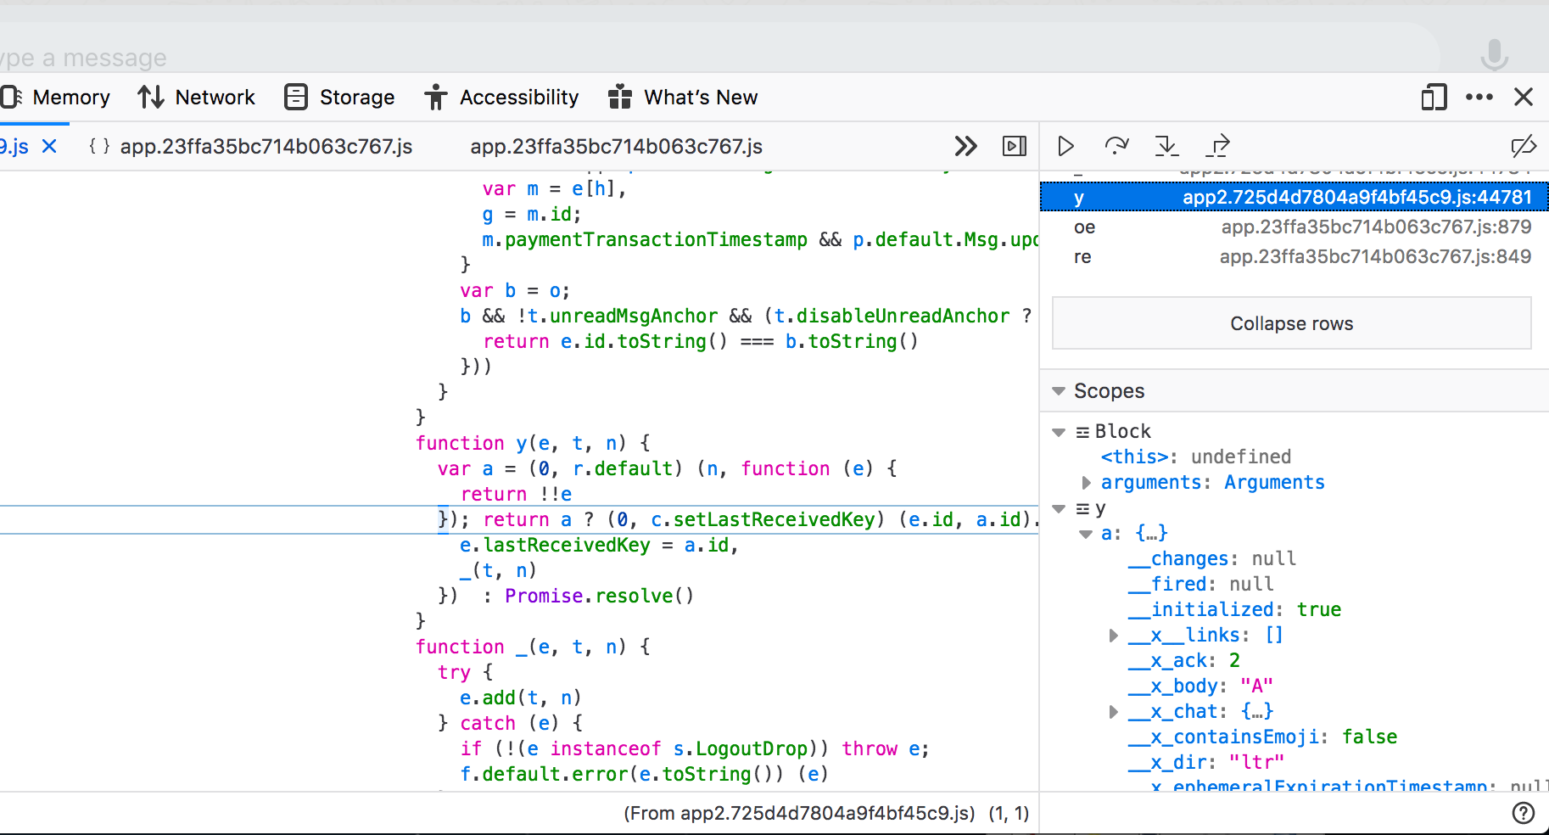Viewport: 1549px width, 835px height.
Task: Open the Storage panel tab
Action: coord(340,98)
